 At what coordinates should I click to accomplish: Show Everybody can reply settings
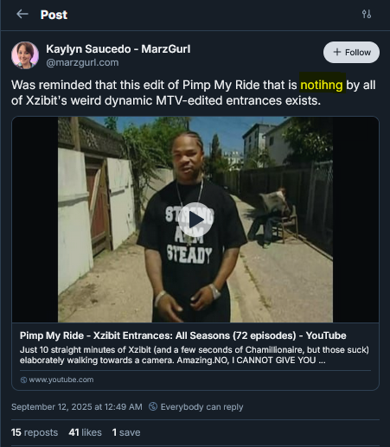pos(201,407)
